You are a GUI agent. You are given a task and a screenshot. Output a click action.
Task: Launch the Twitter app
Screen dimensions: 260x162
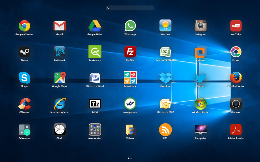[201, 78]
